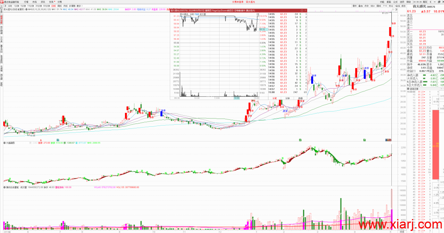Click the 日线 label at bottom right

point(402,232)
